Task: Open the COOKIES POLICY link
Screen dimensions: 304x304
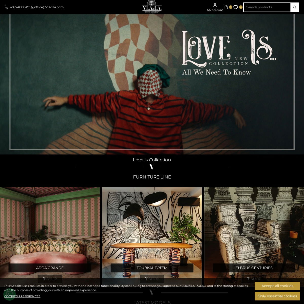Action: pos(194,286)
